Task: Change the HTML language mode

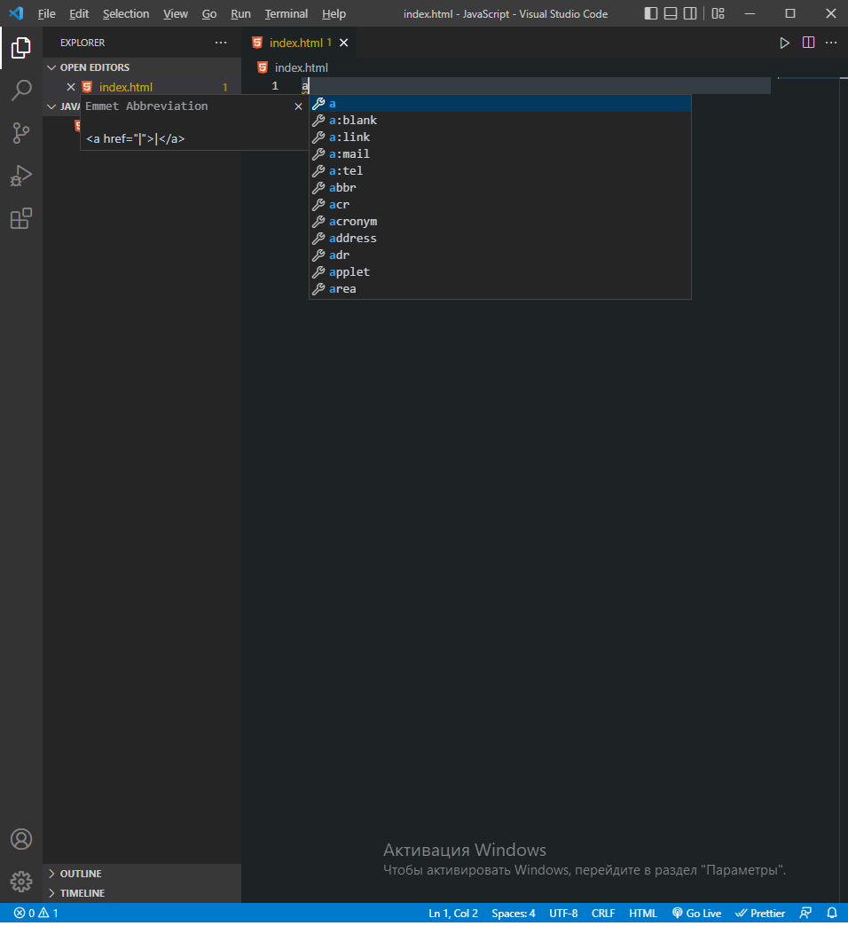Action: 643,913
